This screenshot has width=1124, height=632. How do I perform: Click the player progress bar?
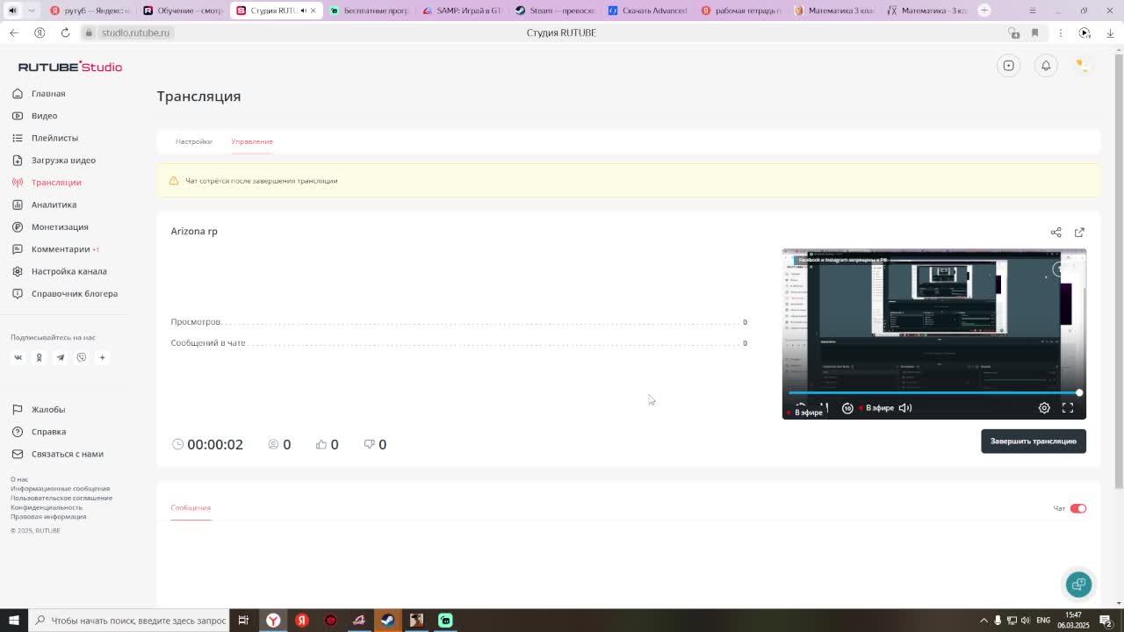[x=934, y=393]
